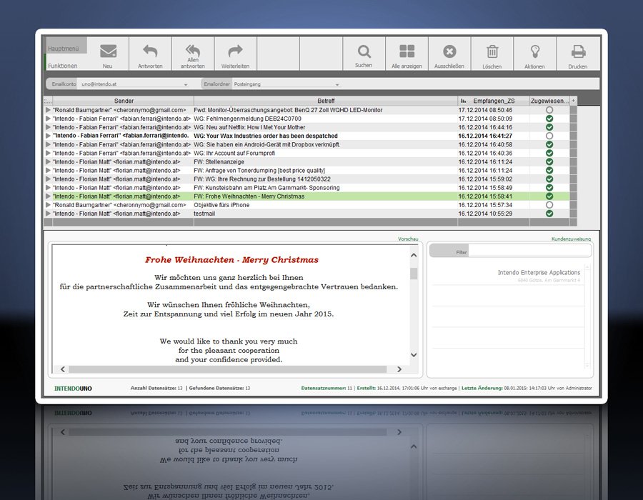Click the preview horizontal scrollbar track
Image resolution: width=643 pixels, height=500 pixels.
pyautogui.click(x=228, y=369)
